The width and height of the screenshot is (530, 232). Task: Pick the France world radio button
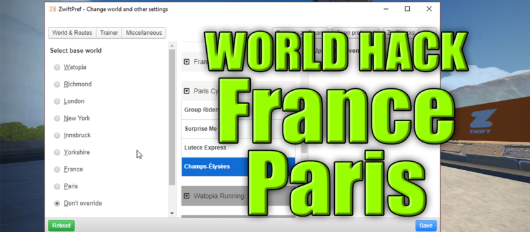pyautogui.click(x=57, y=169)
